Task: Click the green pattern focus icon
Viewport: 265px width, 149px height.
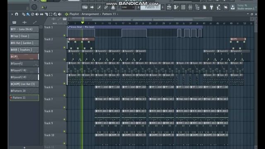Action: click(x=67, y=14)
